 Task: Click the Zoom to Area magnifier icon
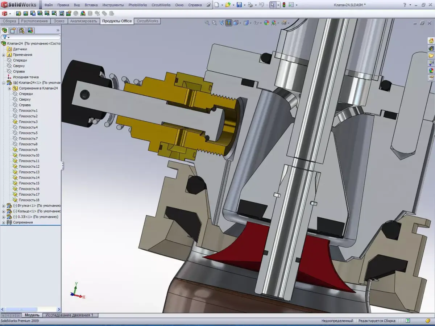214,22
